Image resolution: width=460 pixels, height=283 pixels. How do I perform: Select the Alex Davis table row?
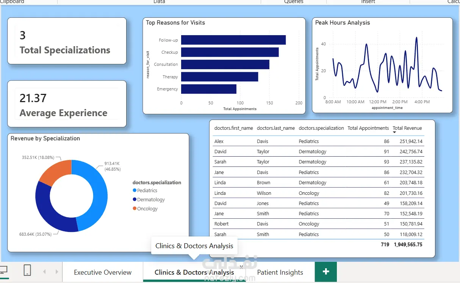318,141
